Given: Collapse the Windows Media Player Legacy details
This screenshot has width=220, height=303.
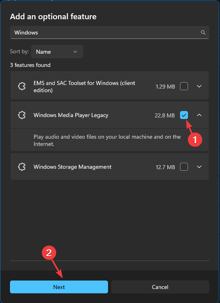Looking at the screenshot, I should click(x=199, y=115).
